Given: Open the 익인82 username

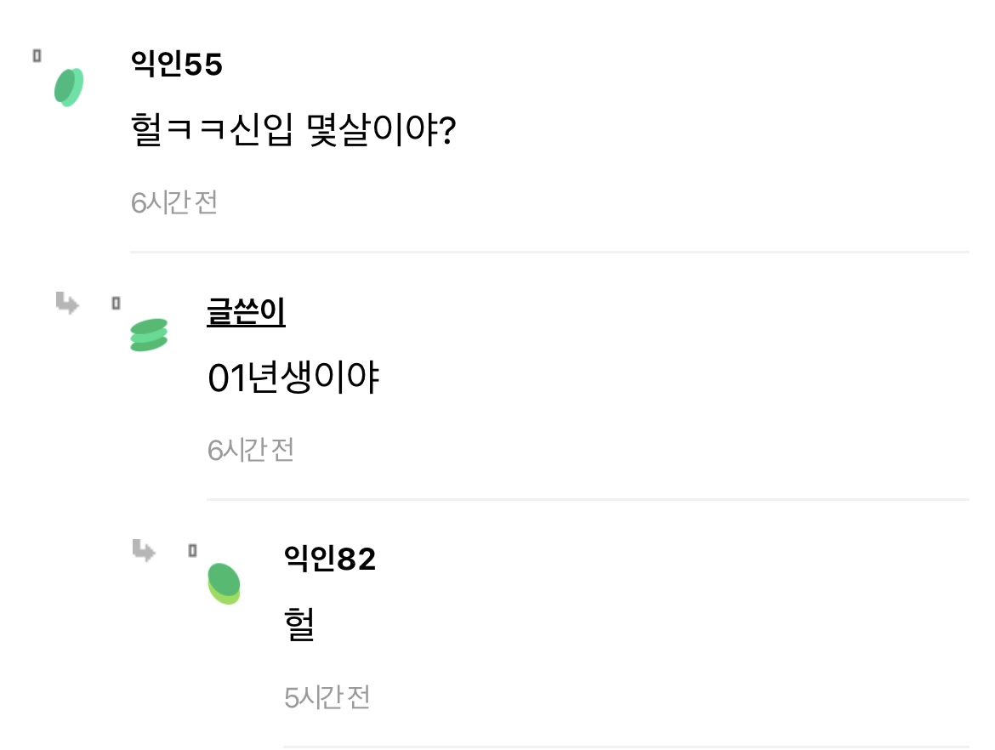Looking at the screenshot, I should [x=330, y=559].
